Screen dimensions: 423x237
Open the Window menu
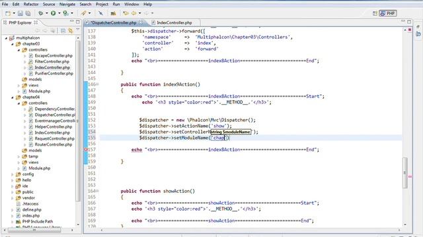[132, 5]
